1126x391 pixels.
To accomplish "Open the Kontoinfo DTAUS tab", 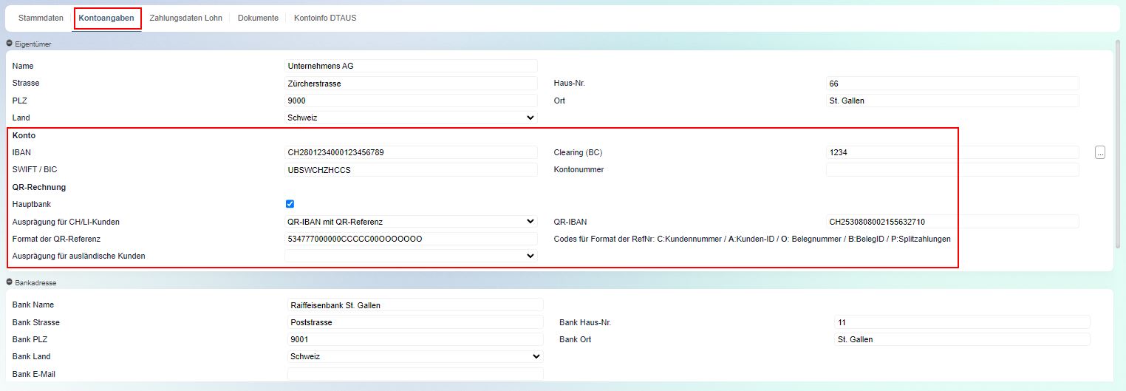I will [325, 18].
